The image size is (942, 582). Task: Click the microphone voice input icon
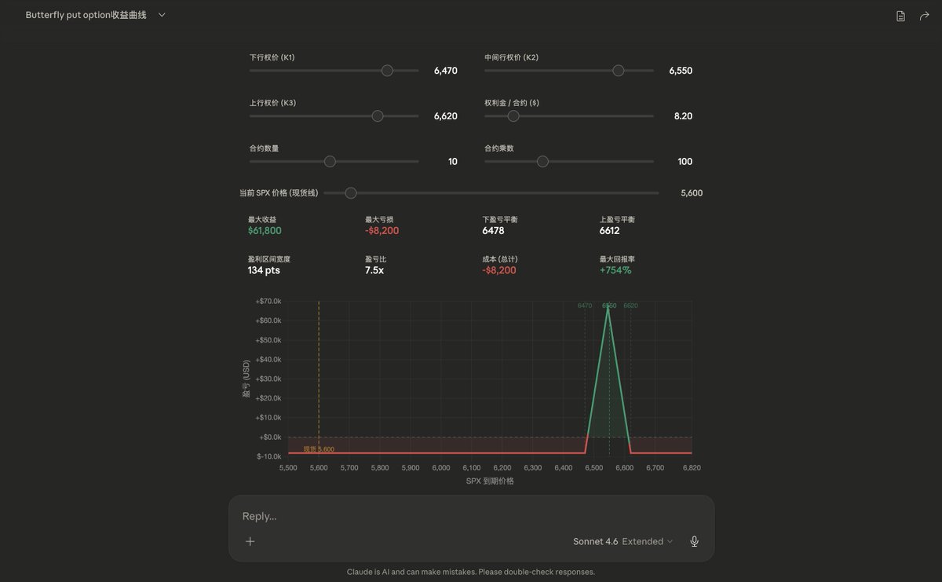[x=694, y=541]
